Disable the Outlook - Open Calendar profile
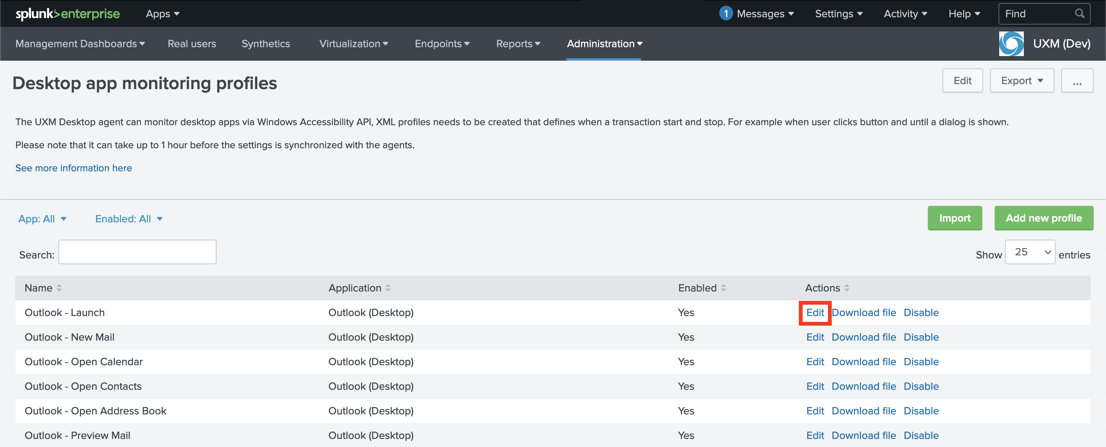Image resolution: width=1106 pixels, height=447 pixels. pyautogui.click(x=921, y=362)
